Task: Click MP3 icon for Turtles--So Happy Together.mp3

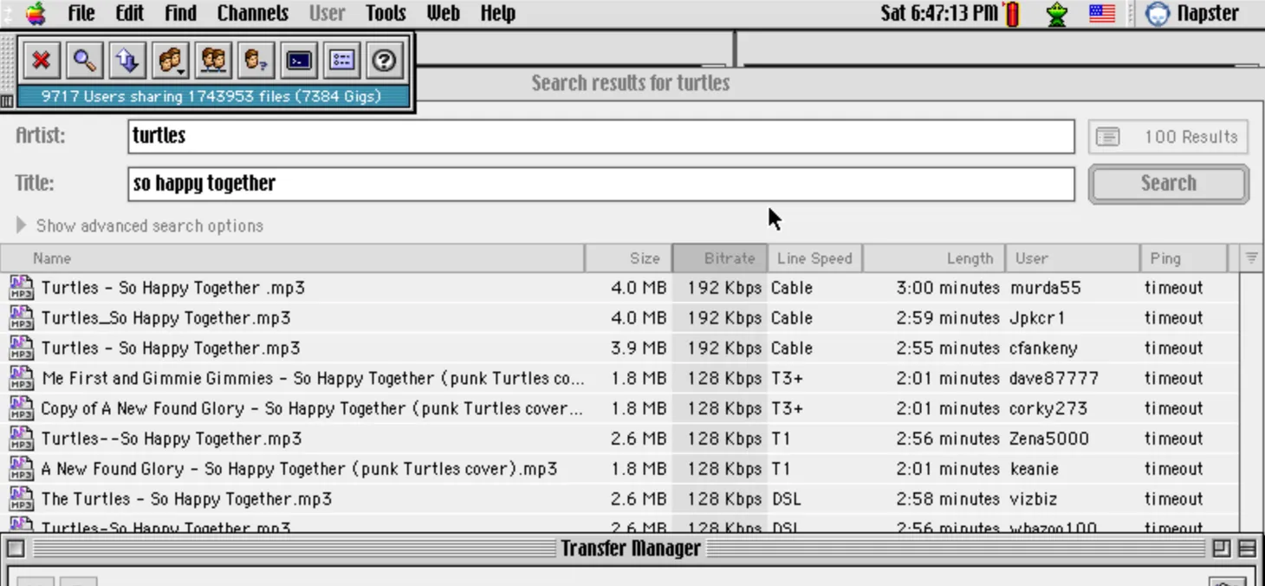Action: point(22,439)
